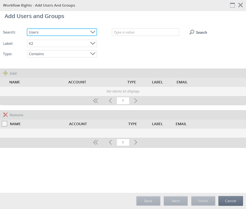Go to first page in lower grid

(x=96, y=142)
